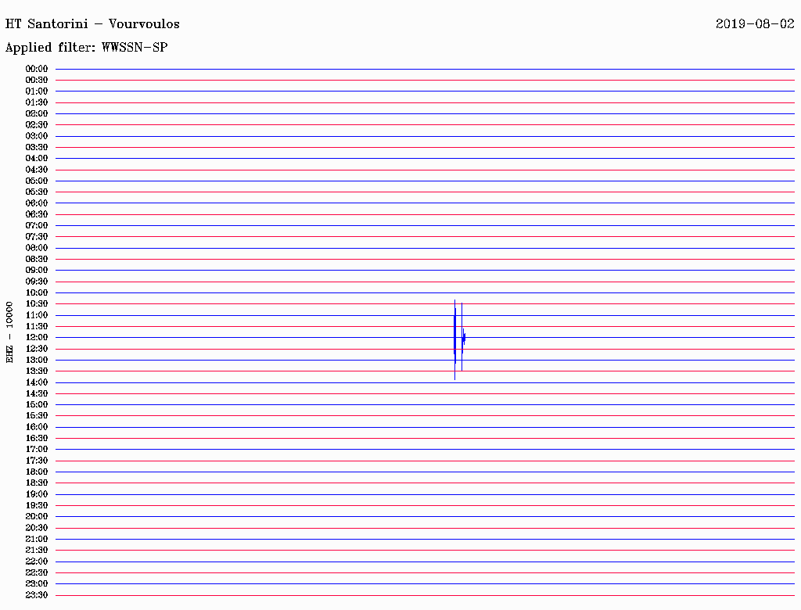This screenshot has height=610, width=801.
Task: Click the 20:30 time label
Action: click(37, 528)
